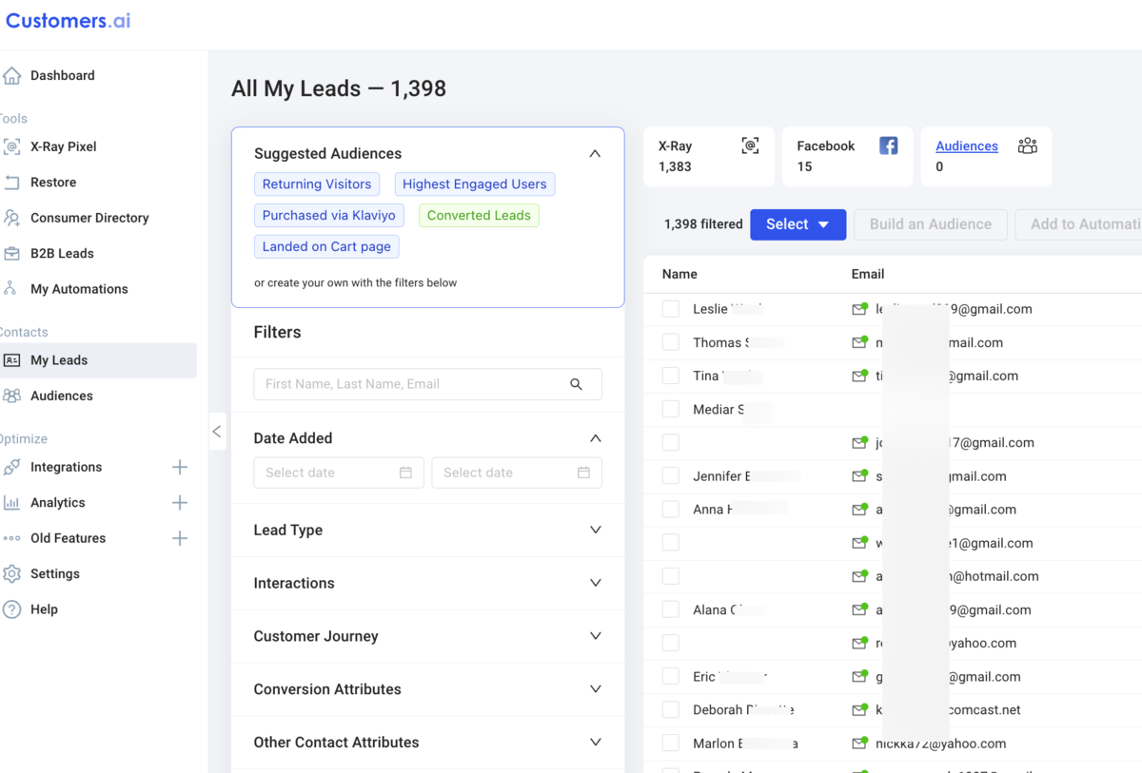Viewport: 1142px width, 773px height.
Task: Click calendar icon in second date field
Action: pyautogui.click(x=583, y=473)
